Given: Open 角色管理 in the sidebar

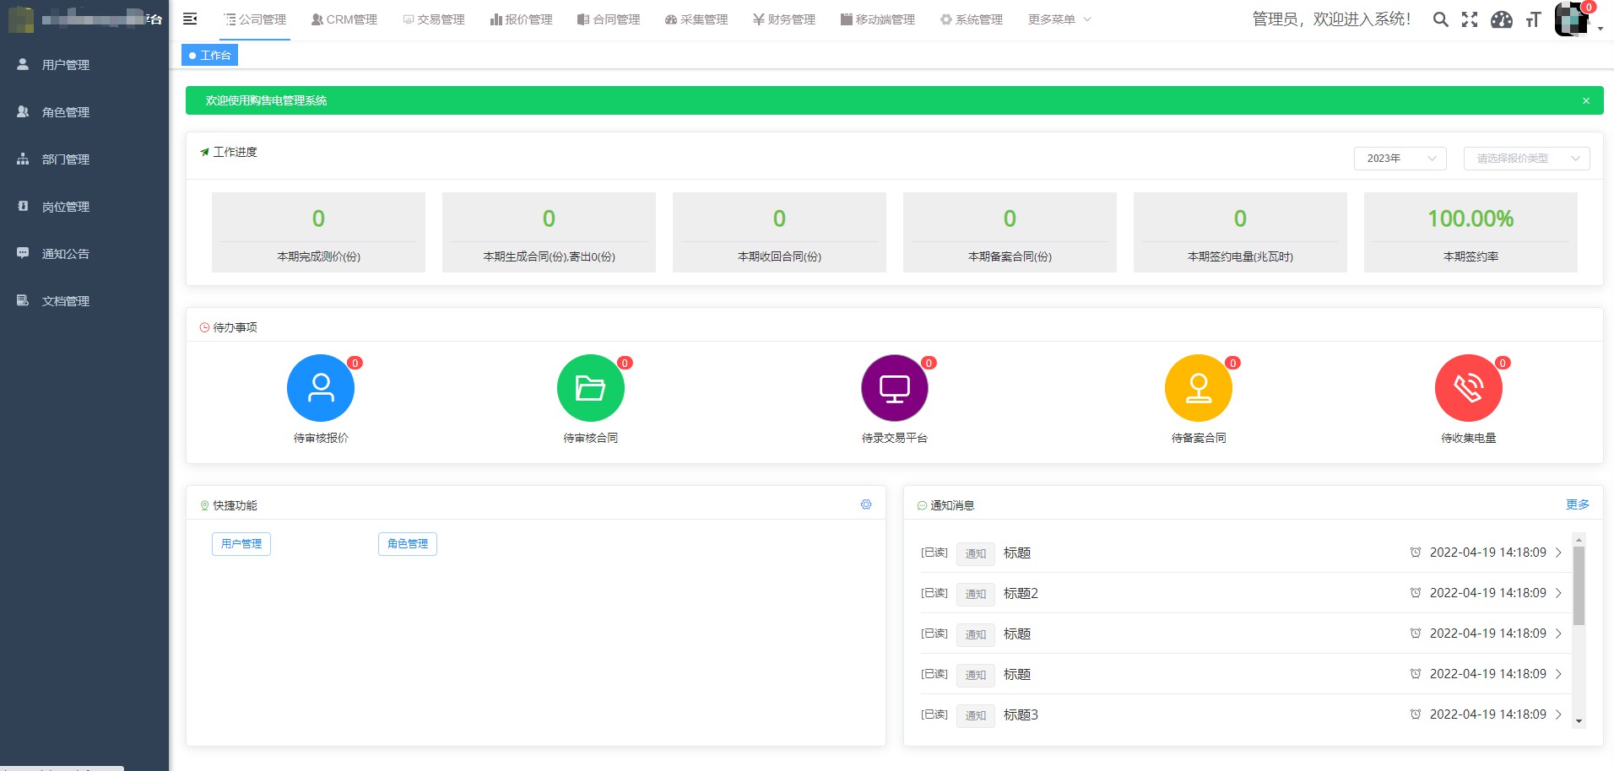Looking at the screenshot, I should pos(84,111).
